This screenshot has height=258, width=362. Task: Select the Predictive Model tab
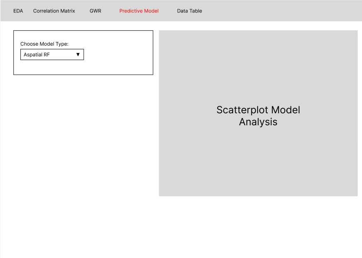click(x=139, y=11)
